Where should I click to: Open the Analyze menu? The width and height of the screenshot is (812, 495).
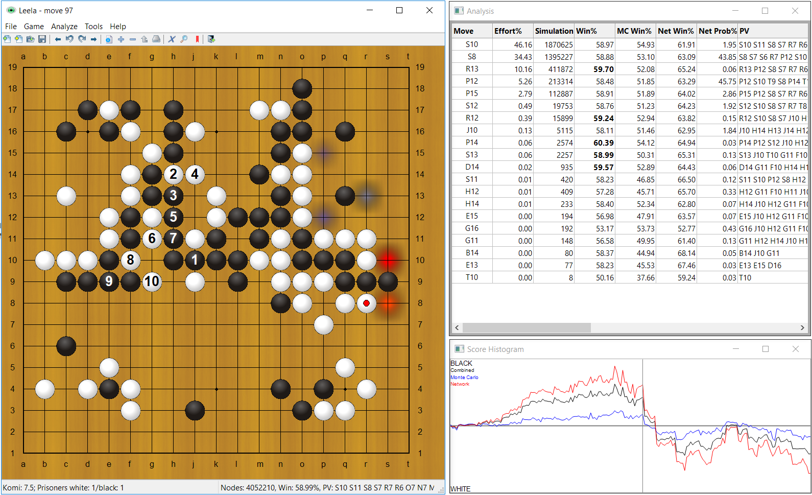click(64, 27)
